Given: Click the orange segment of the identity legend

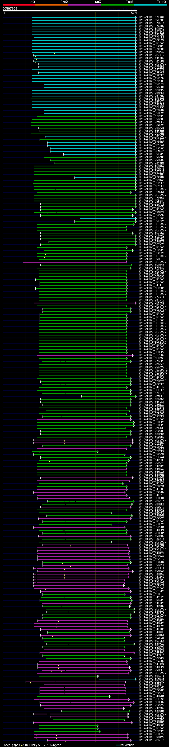Looking at the screenshot, I should pyautogui.click(x=52, y=5).
